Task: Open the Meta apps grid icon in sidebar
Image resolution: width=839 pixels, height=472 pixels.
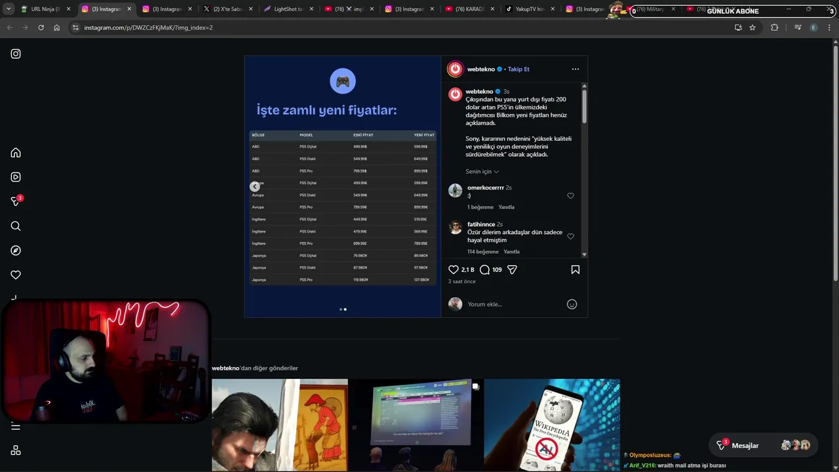Action: (16, 450)
